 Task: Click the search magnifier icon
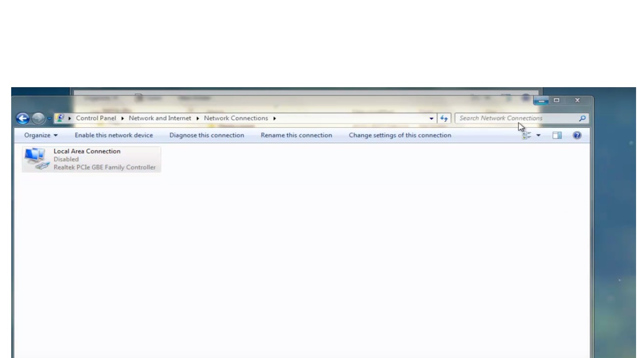[x=582, y=118]
